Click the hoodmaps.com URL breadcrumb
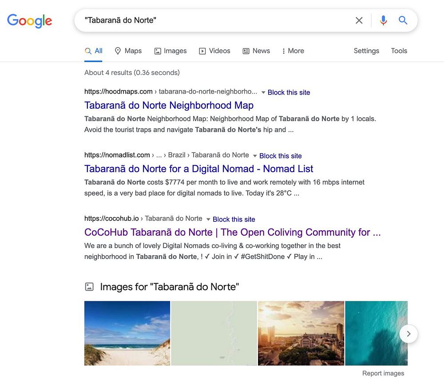Viewport: 444px width, 379px height. point(171,92)
